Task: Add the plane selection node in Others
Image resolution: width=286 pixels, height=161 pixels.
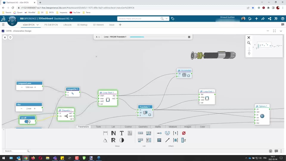Action: click(167, 133)
